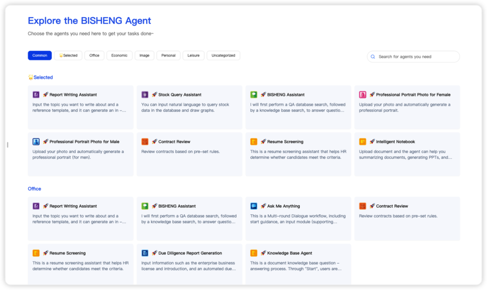Open Intelligent Notebook agent card title
This screenshot has height=290, width=487.
tap(395, 142)
